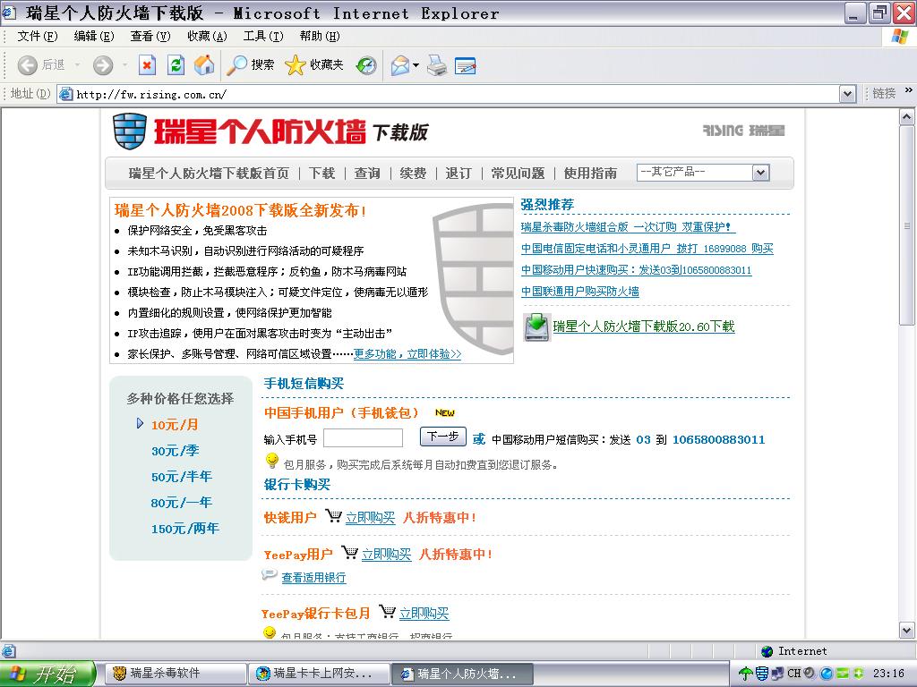Open Search (搜索) toolbar button
Viewport: 917px width, 687px height.
[x=251, y=64]
